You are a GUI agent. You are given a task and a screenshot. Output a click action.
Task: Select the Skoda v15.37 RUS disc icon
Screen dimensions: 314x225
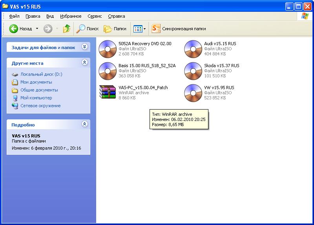click(x=193, y=71)
